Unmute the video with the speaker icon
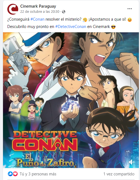Screen dimensions: 140x180 pos(131,162)
